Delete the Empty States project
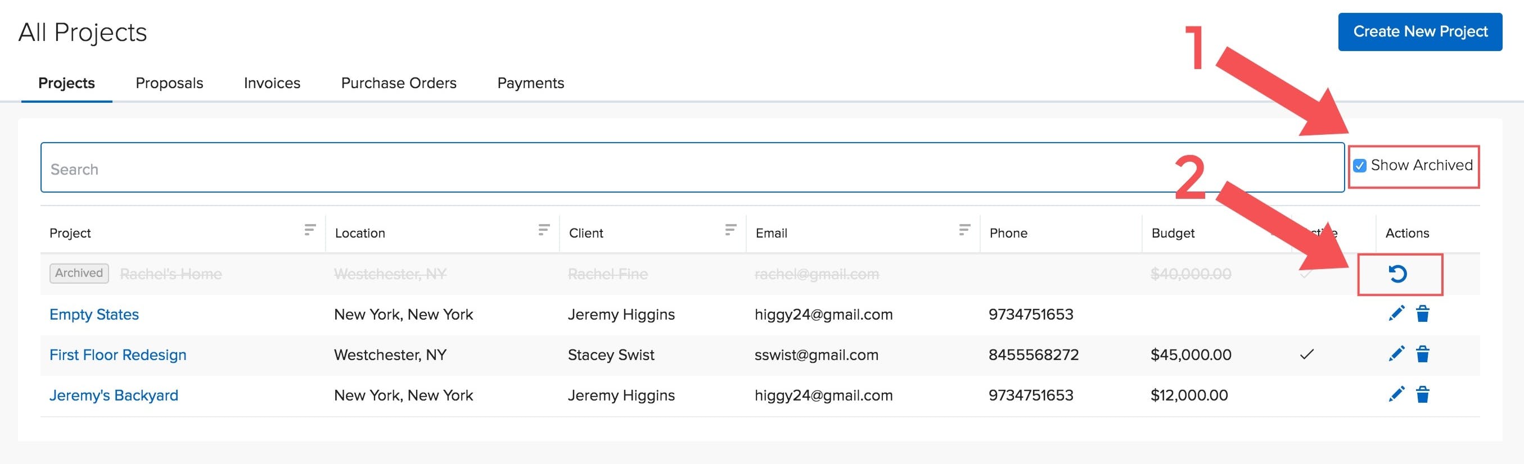This screenshot has height=464, width=1524. click(1423, 314)
